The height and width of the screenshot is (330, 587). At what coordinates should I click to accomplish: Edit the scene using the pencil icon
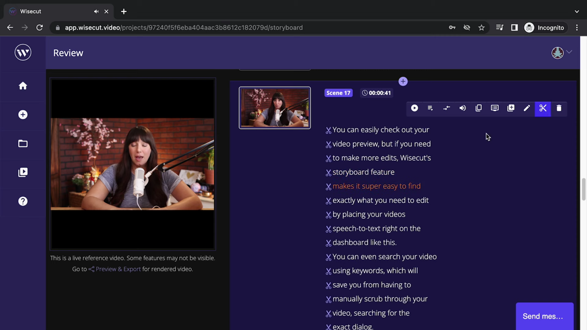pos(527,108)
